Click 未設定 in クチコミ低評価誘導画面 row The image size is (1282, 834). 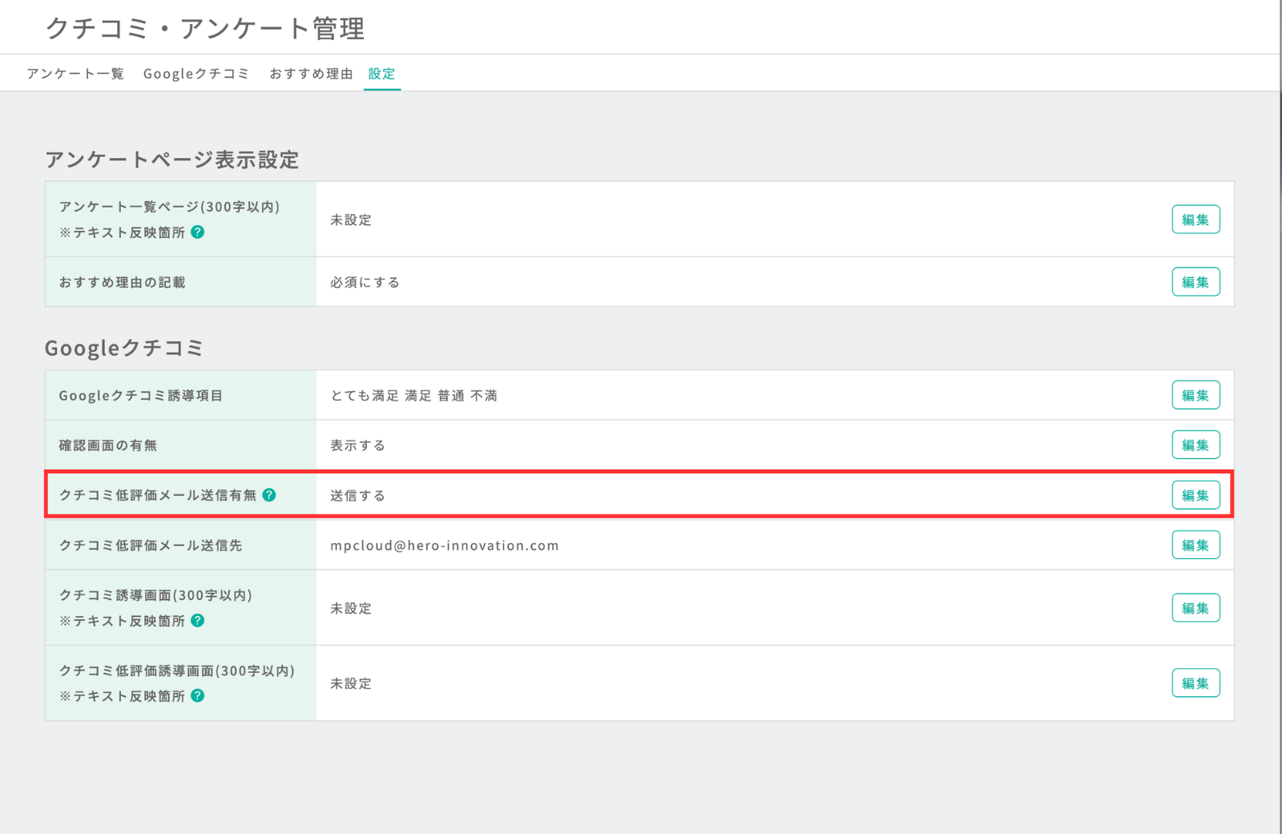pyautogui.click(x=351, y=683)
